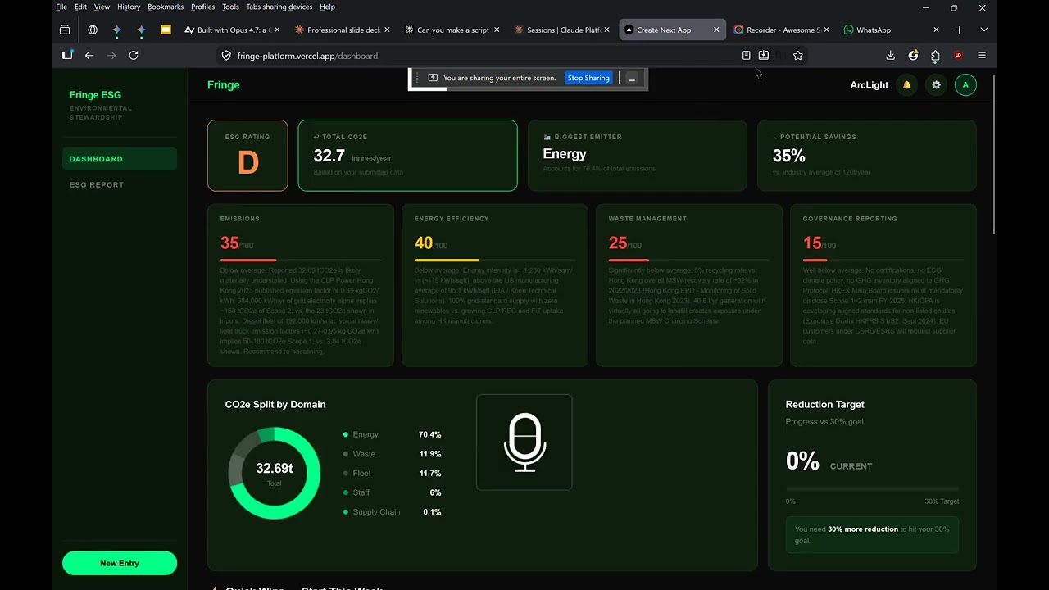Viewport: 1049px width, 590px height.
Task: Open the user avatar labelled A
Action: coord(965,85)
